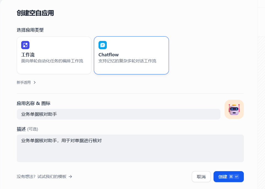Click the arrow icon after 模板 link
This screenshot has width=265, height=189.
[70, 177]
